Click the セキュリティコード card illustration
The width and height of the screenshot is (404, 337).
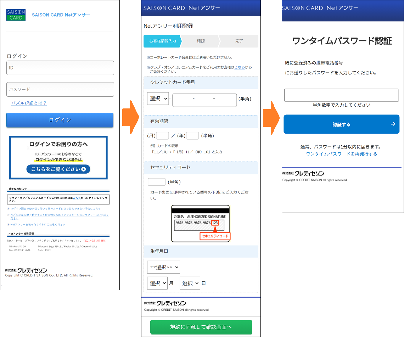coord(200,223)
